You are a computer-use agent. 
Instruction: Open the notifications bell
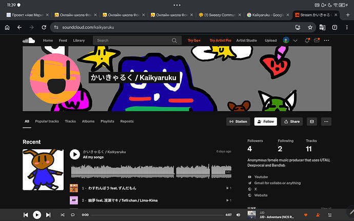click(x=307, y=41)
